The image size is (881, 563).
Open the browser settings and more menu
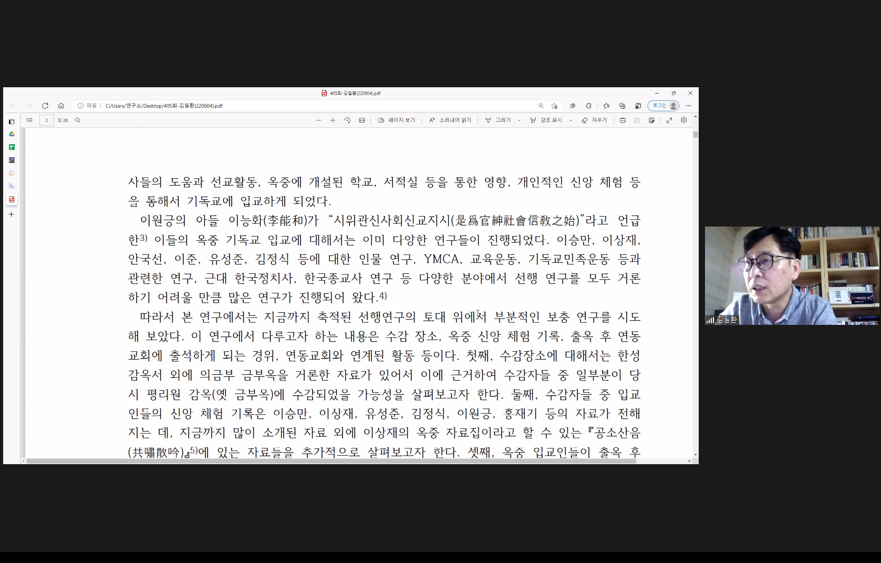689,106
